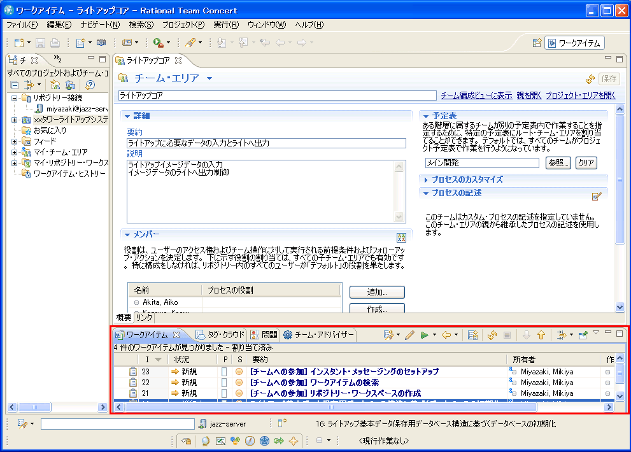Viewport: 631px width, 452px height.
Task: Click the team icon in メンバー section header
Action: pyautogui.click(x=401, y=237)
